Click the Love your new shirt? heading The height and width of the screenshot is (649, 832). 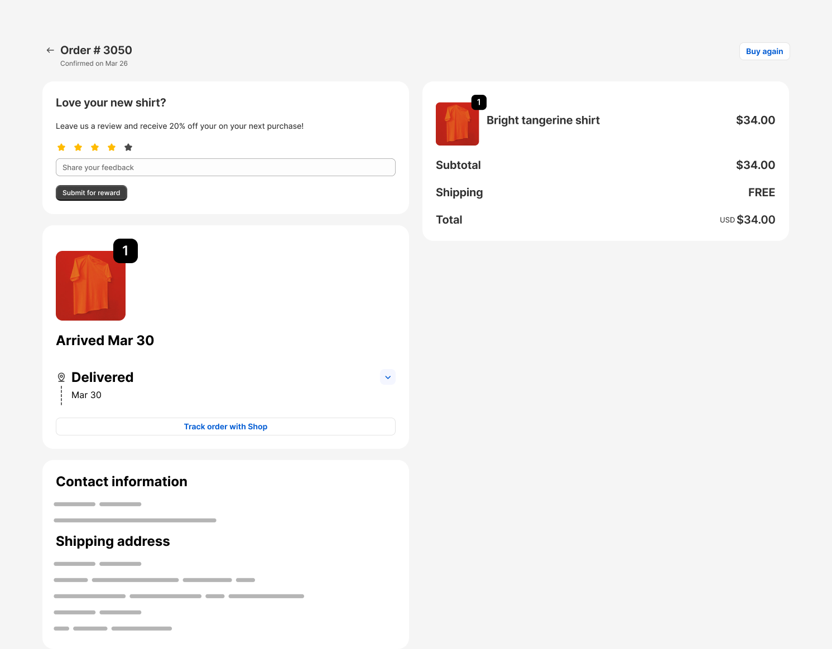pos(111,103)
